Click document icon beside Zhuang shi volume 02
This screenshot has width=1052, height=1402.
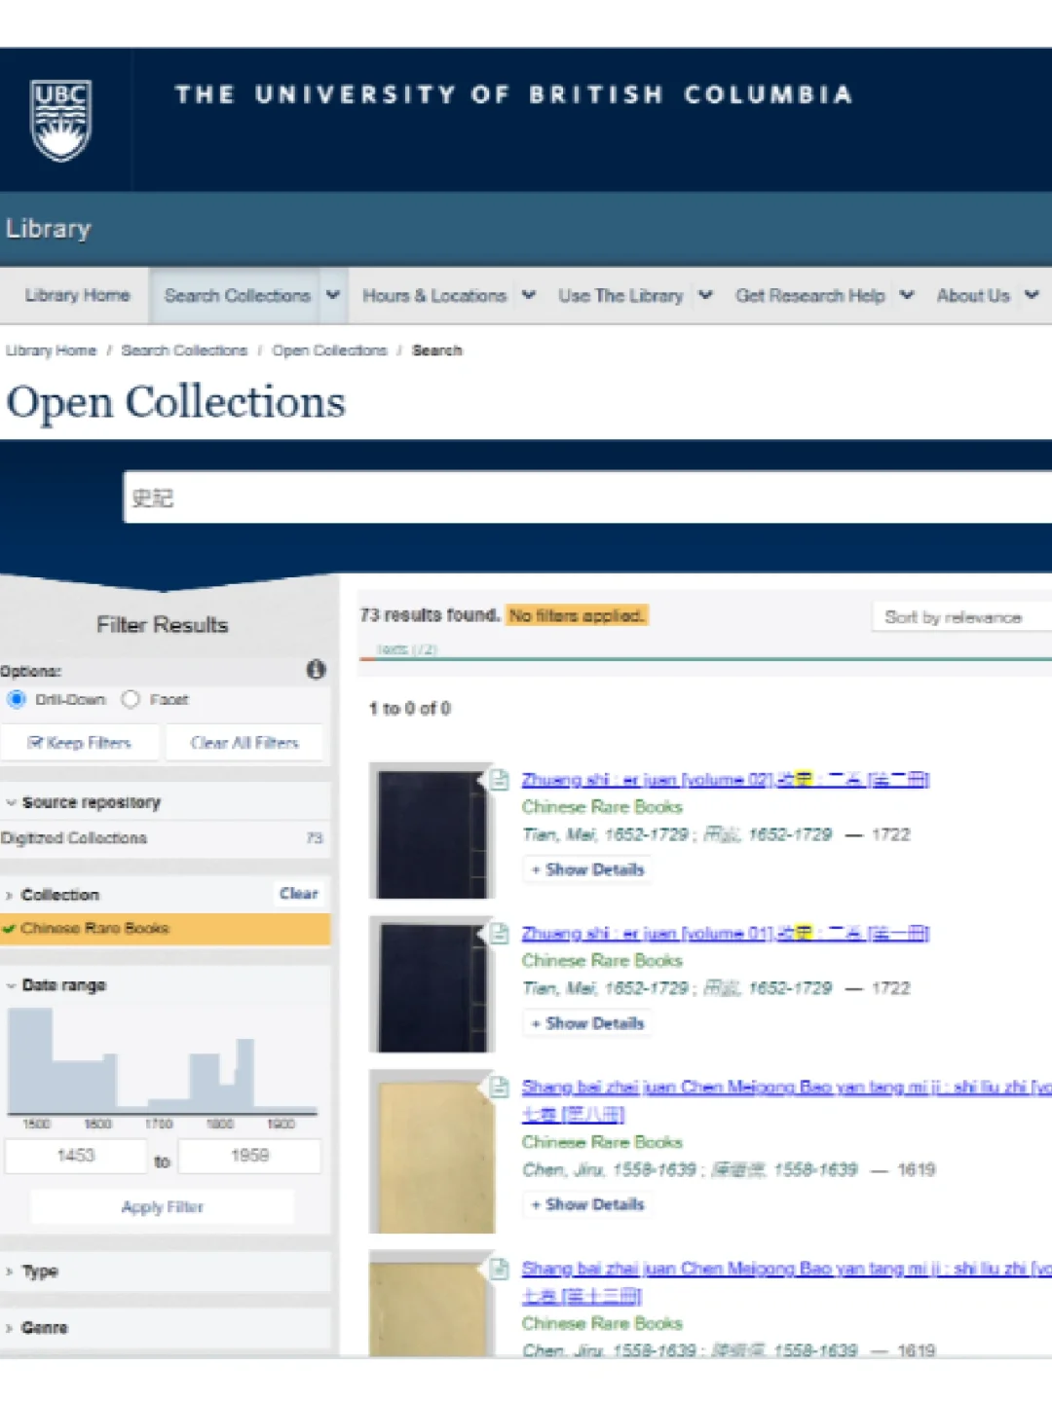click(x=500, y=780)
